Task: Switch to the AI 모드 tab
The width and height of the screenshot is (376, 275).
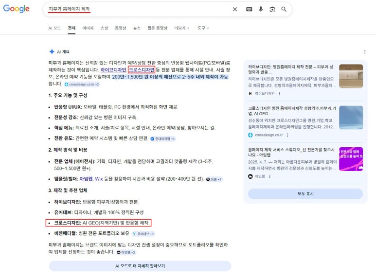Action: [54, 28]
